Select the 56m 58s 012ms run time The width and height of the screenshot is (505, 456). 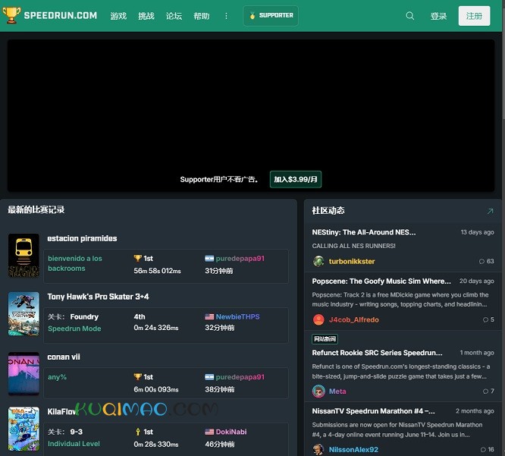[157, 271]
